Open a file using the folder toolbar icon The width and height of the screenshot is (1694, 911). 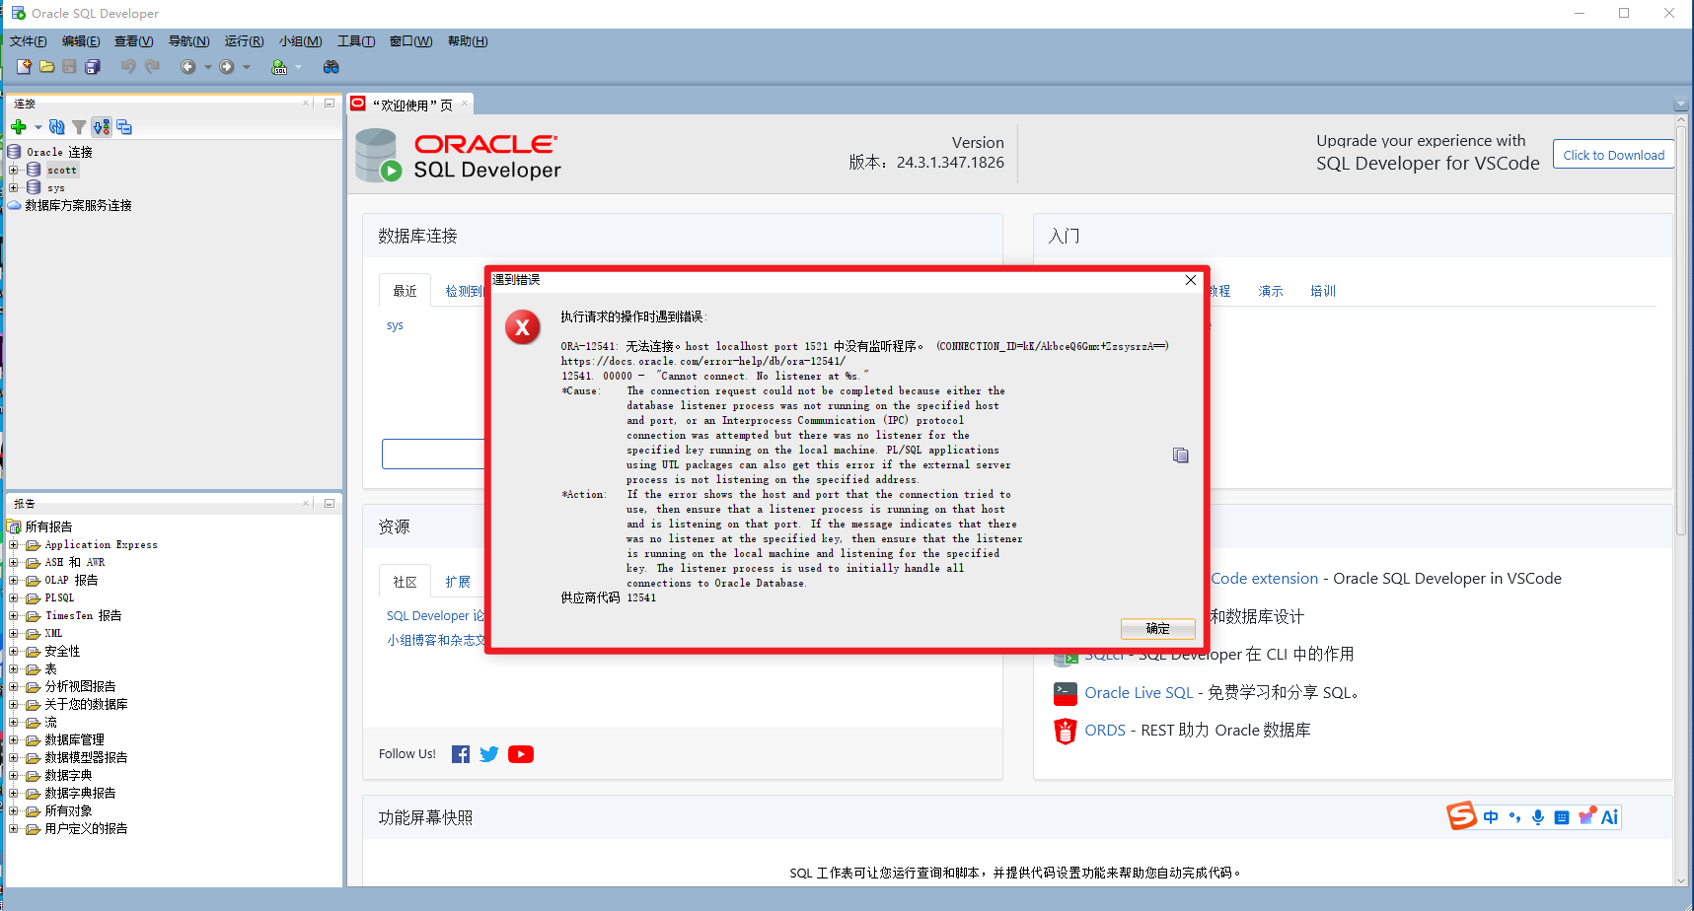point(46,66)
